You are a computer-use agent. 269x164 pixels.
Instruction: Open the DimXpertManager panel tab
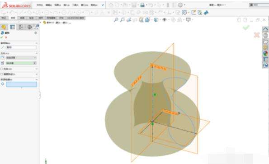click(x=29, y=27)
